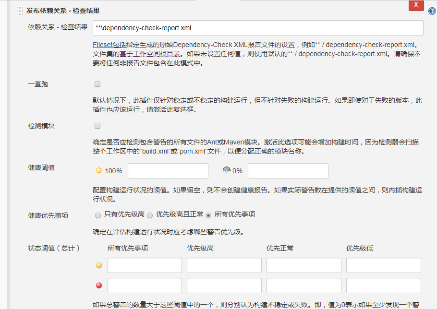Click the 优先正常 column header
Viewport: 437px width, 309px height.
pos(280,249)
